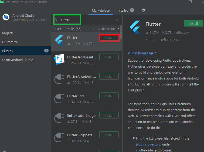The width and height of the screenshot is (204, 152).
Task: Click the 321.1K downloads count
Action: click(74, 141)
